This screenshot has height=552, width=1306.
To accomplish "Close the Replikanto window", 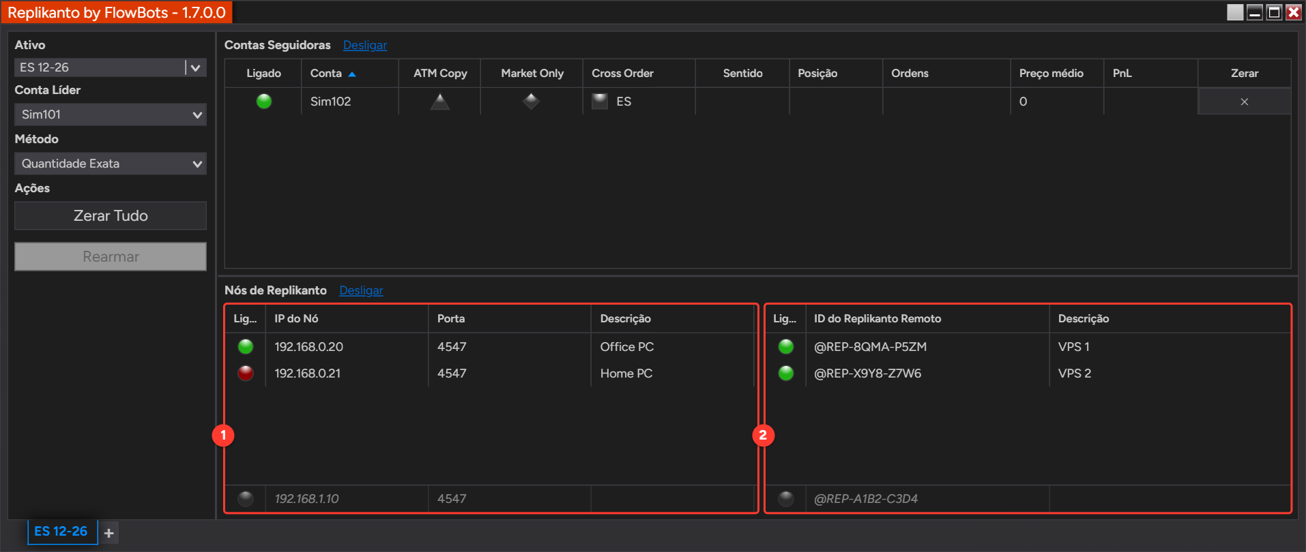I will click(1293, 12).
